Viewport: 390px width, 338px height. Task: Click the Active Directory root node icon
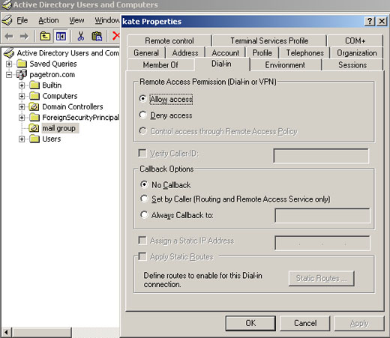[x=9, y=53]
